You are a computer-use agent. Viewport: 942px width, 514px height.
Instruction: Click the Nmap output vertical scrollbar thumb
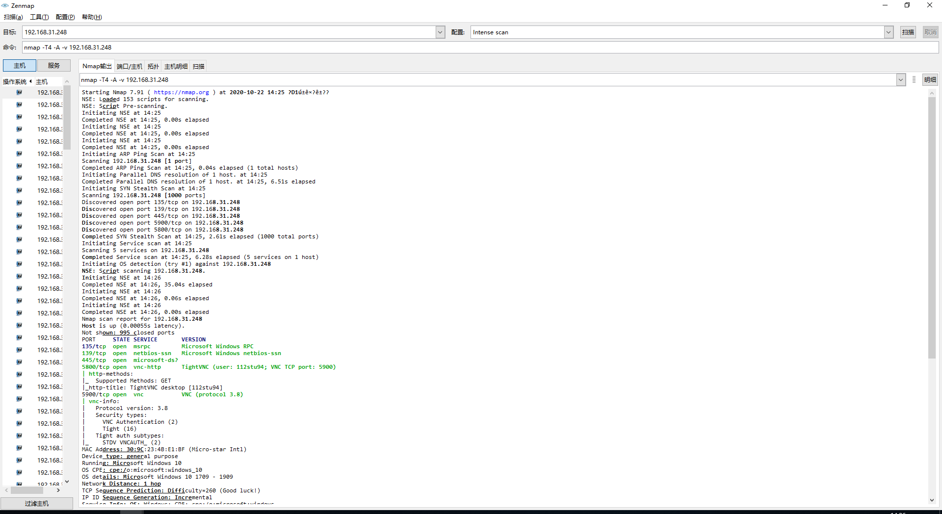(x=932, y=228)
